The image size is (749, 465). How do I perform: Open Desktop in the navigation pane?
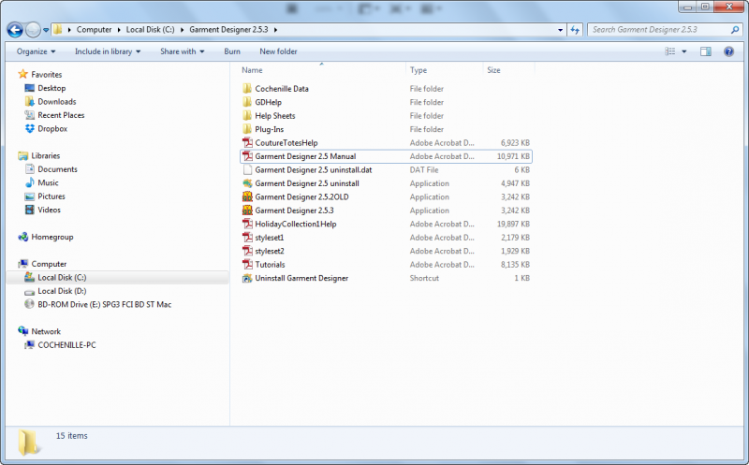point(51,88)
